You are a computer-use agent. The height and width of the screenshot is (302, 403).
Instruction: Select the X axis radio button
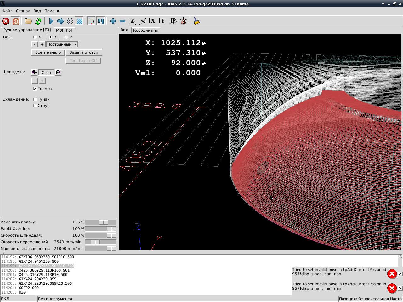tap(35, 37)
